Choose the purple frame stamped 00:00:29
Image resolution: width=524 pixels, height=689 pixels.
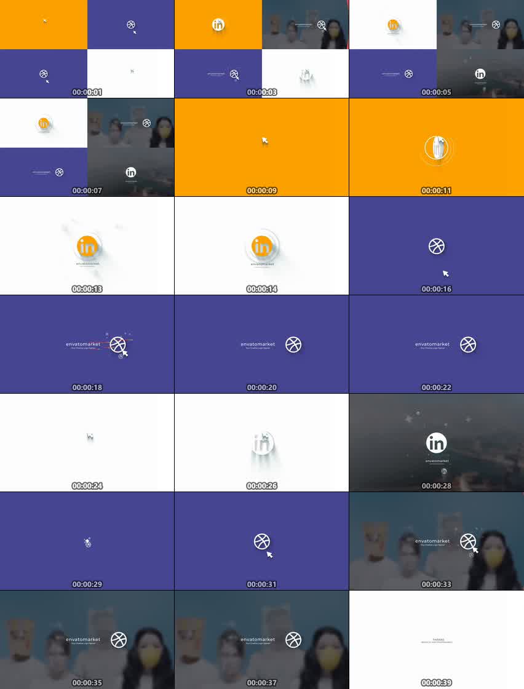tap(87, 541)
